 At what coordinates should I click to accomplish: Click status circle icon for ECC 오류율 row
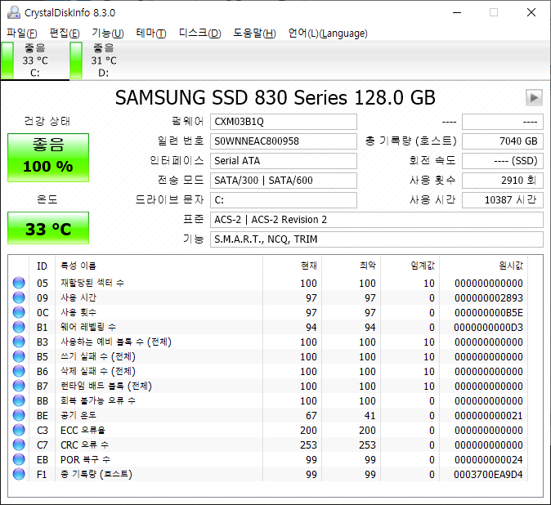coord(20,431)
